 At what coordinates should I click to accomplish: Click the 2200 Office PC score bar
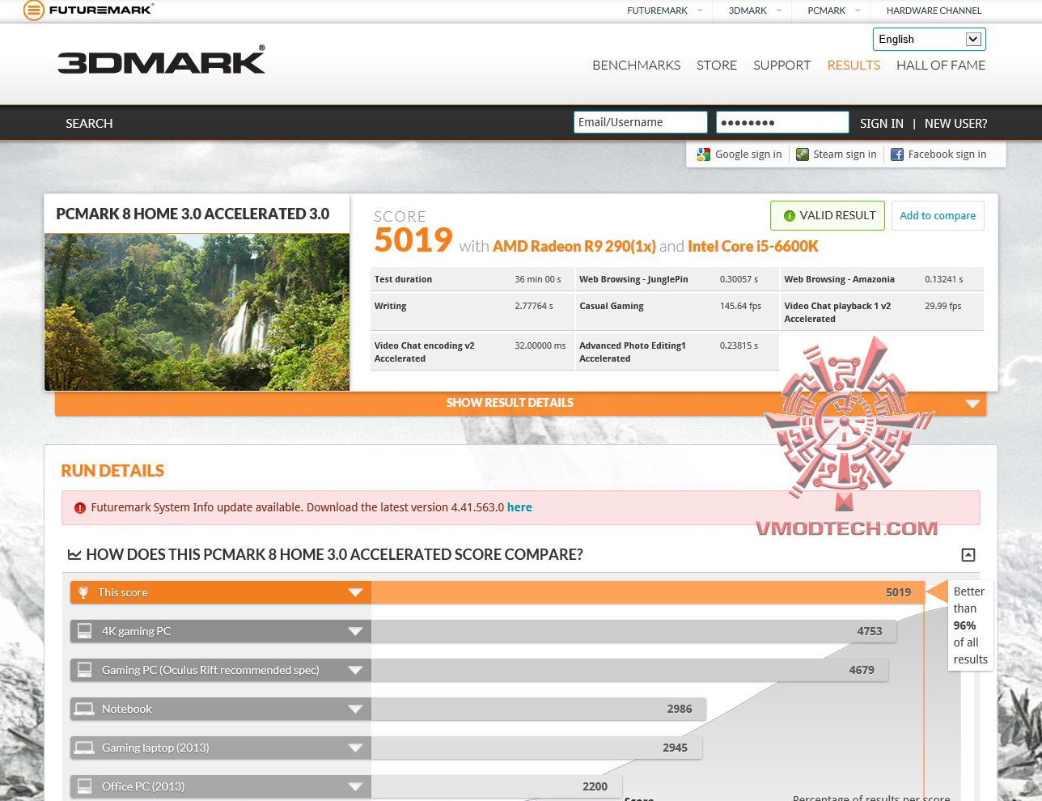pos(496,787)
